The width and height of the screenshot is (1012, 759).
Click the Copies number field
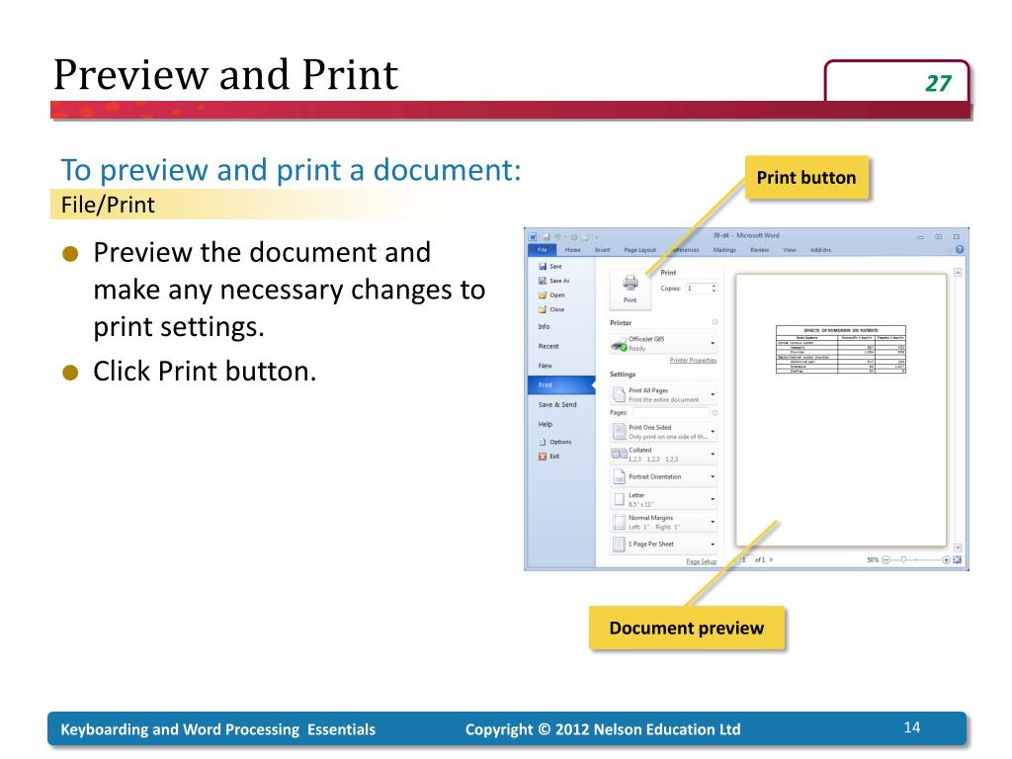698,288
